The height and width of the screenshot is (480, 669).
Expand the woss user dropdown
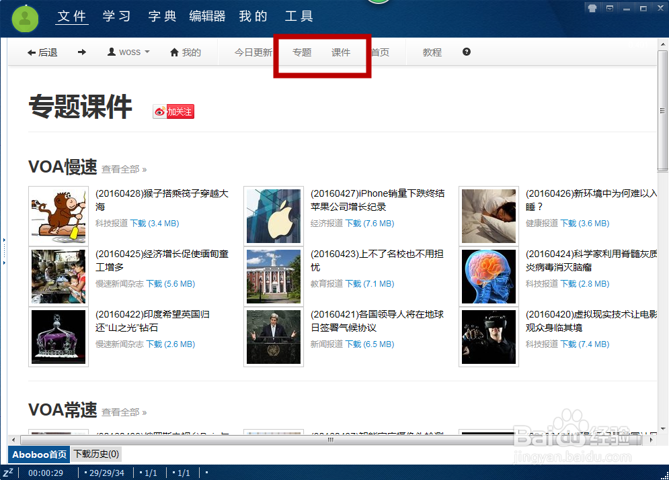(128, 52)
